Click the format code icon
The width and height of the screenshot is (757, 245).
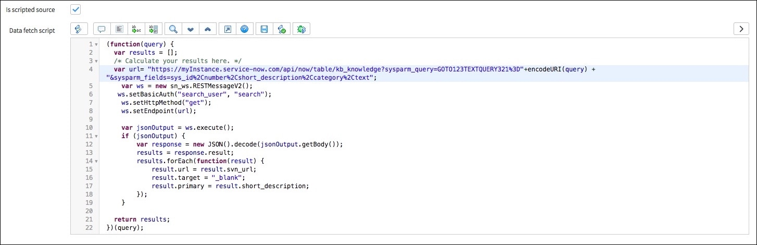point(119,29)
